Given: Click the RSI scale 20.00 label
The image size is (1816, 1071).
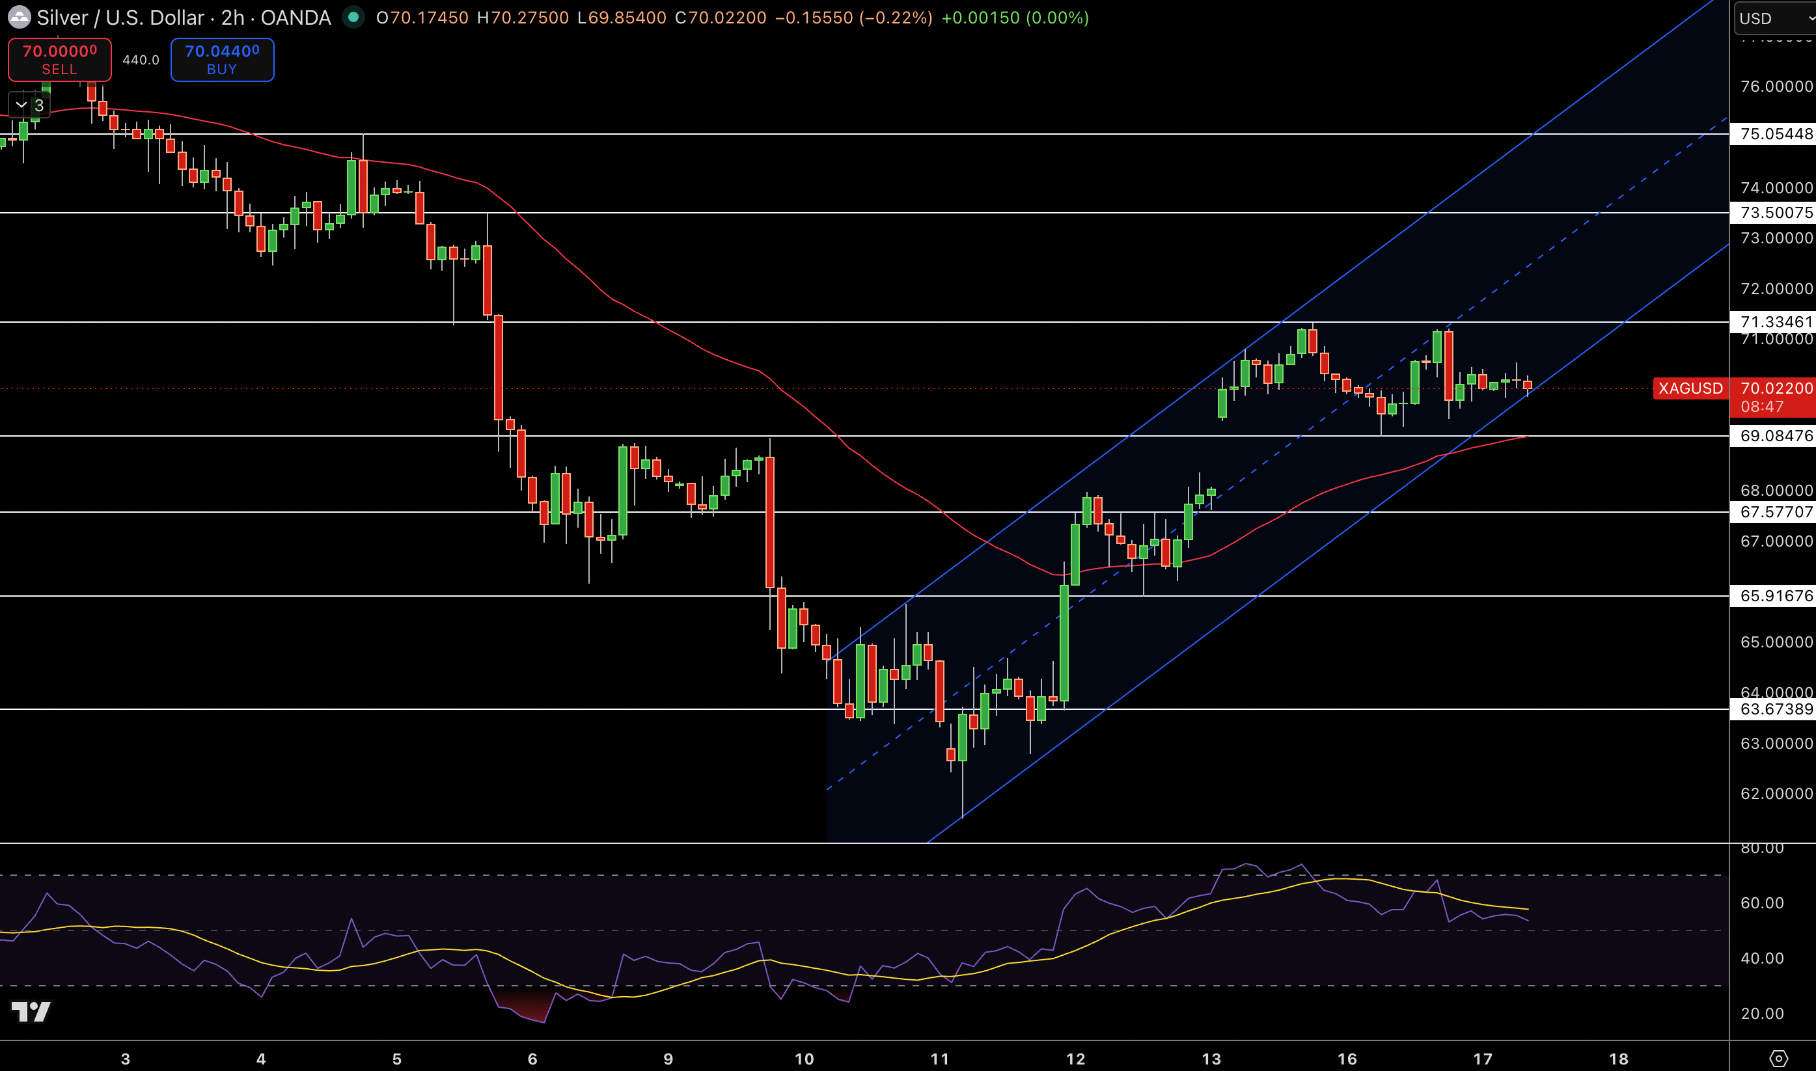Looking at the screenshot, I should pos(1762,1014).
